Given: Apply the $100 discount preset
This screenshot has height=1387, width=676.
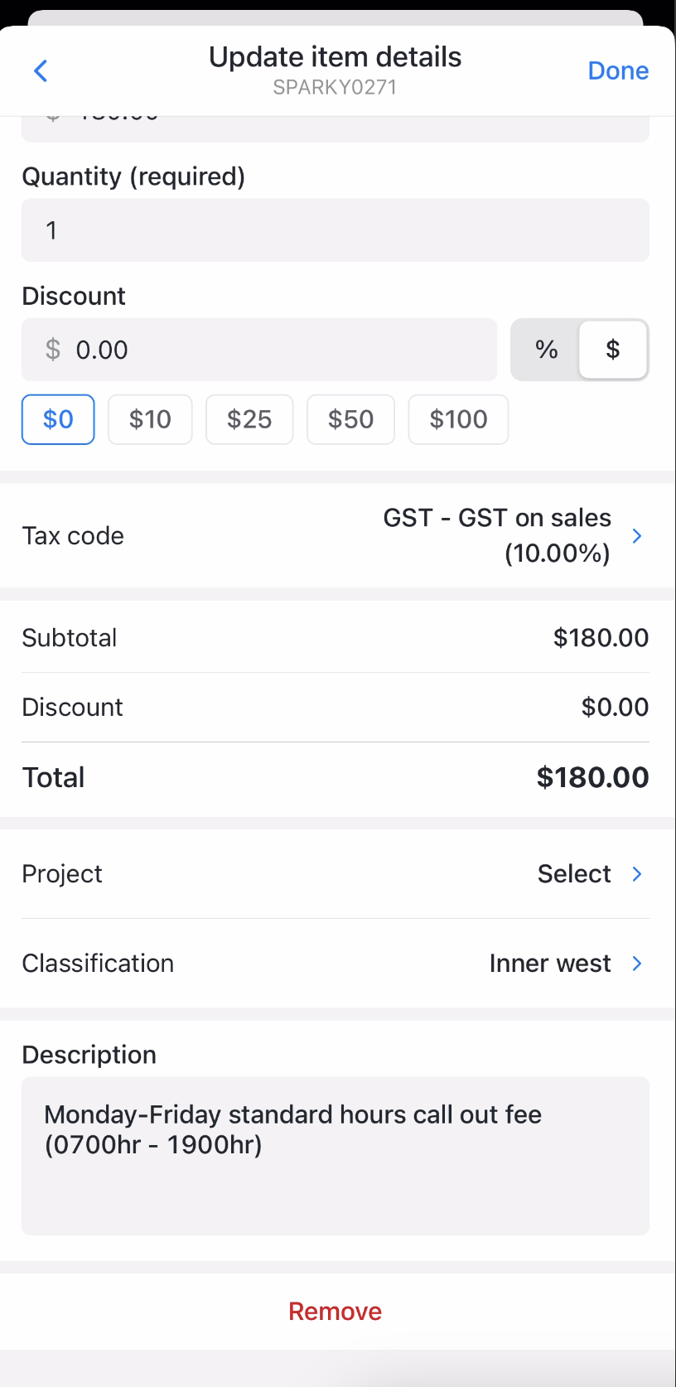Looking at the screenshot, I should point(458,419).
